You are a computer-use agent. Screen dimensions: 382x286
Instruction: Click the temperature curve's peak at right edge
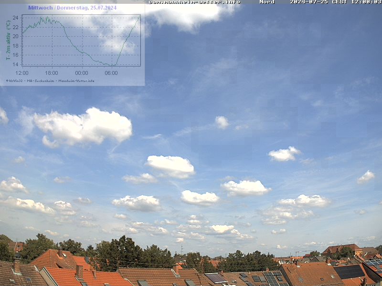(x=139, y=16)
